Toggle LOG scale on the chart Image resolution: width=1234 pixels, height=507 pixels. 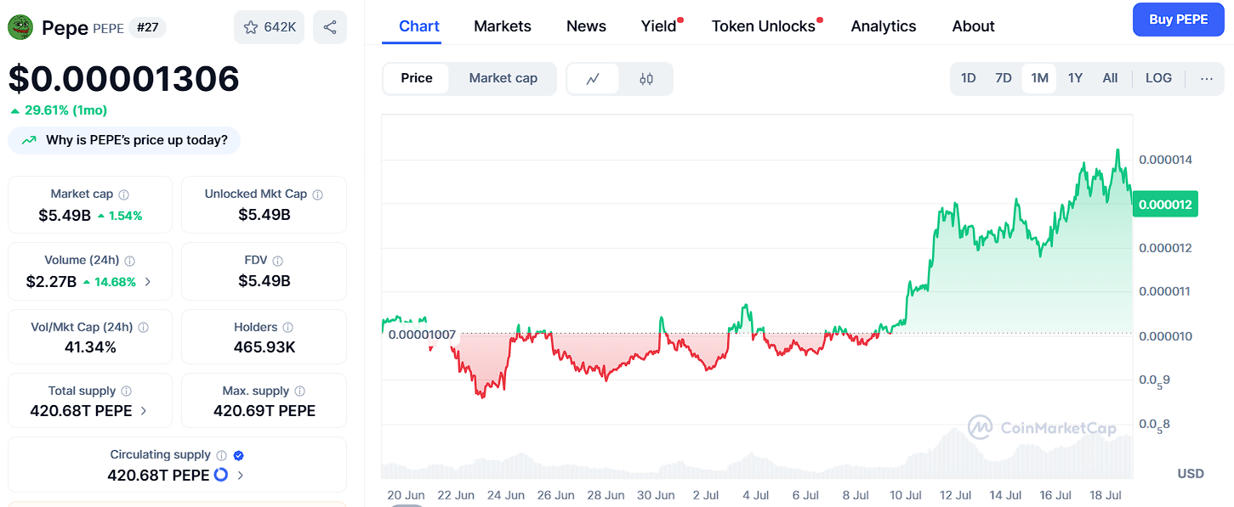pos(1158,78)
